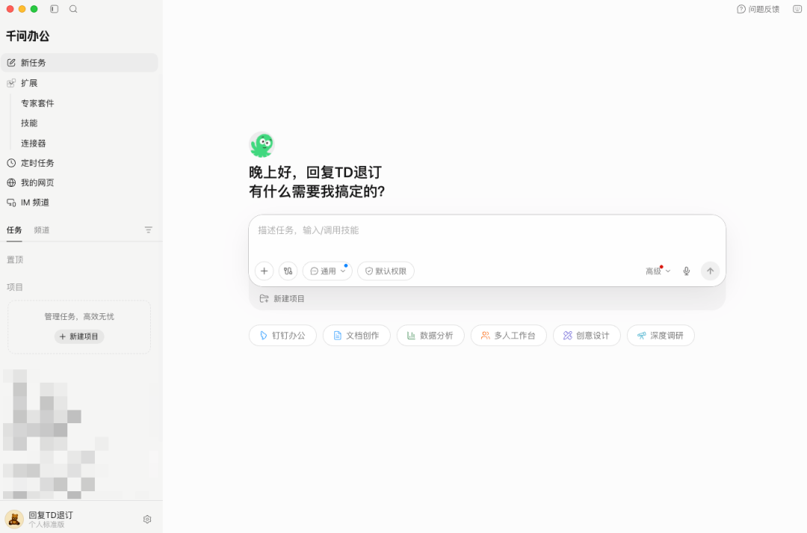Open the 高级 model dropdown
Viewport: 807px width, 533px height.
point(658,271)
